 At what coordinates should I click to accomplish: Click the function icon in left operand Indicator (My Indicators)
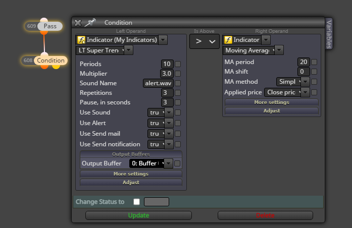coord(81,40)
